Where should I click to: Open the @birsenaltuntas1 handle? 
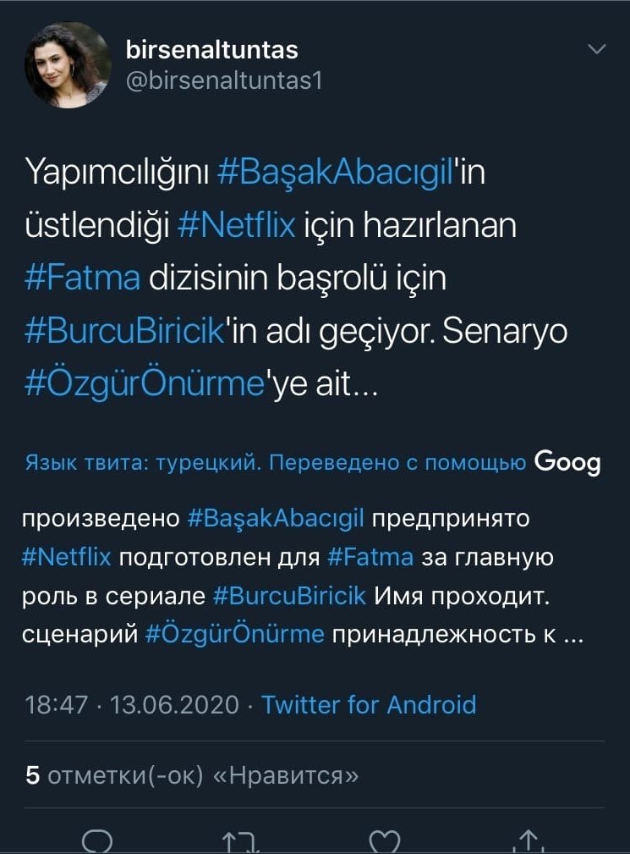(223, 80)
